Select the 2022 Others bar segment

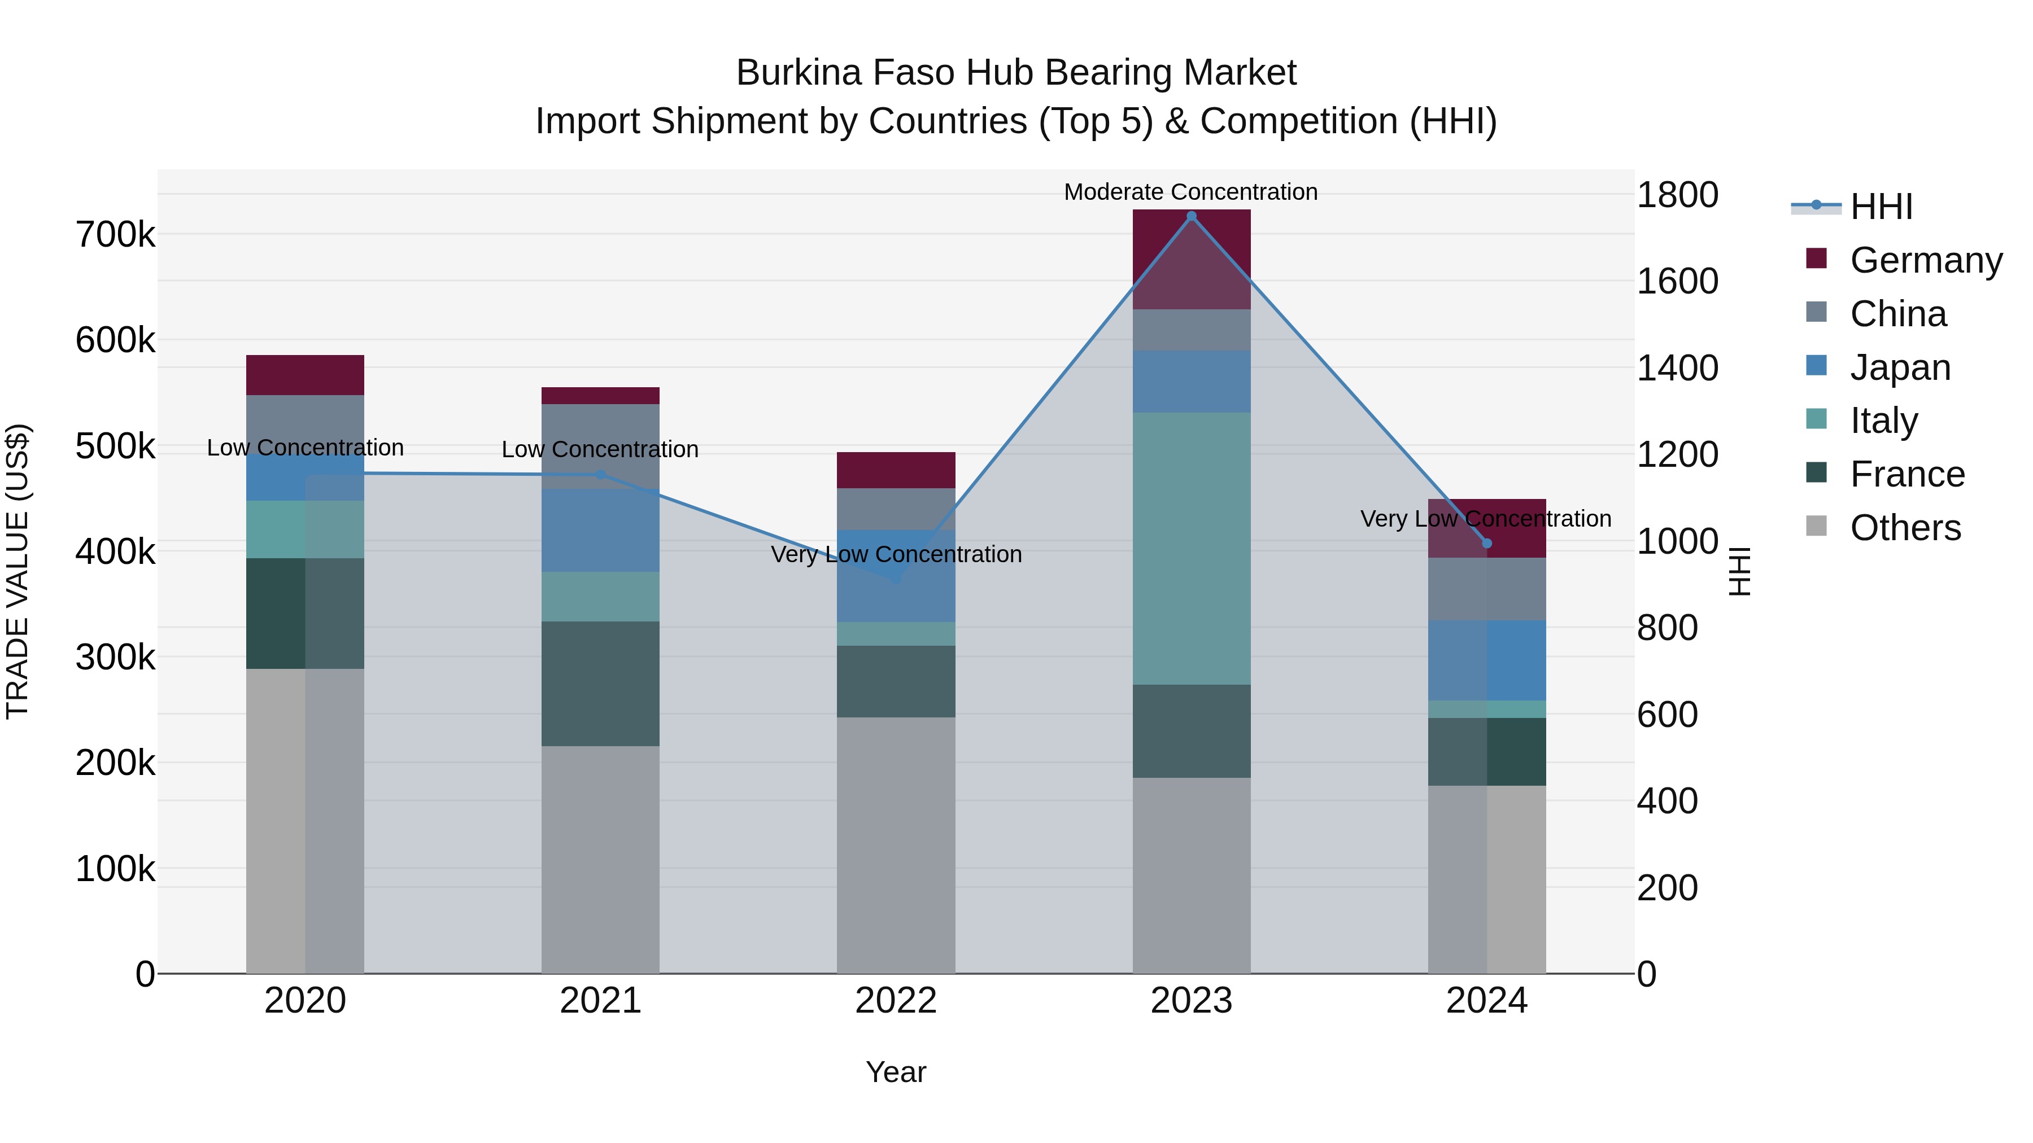[x=896, y=845]
